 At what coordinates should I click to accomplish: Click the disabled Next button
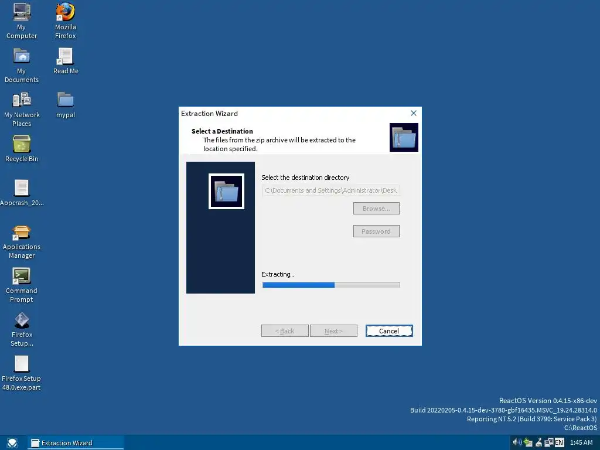333,331
